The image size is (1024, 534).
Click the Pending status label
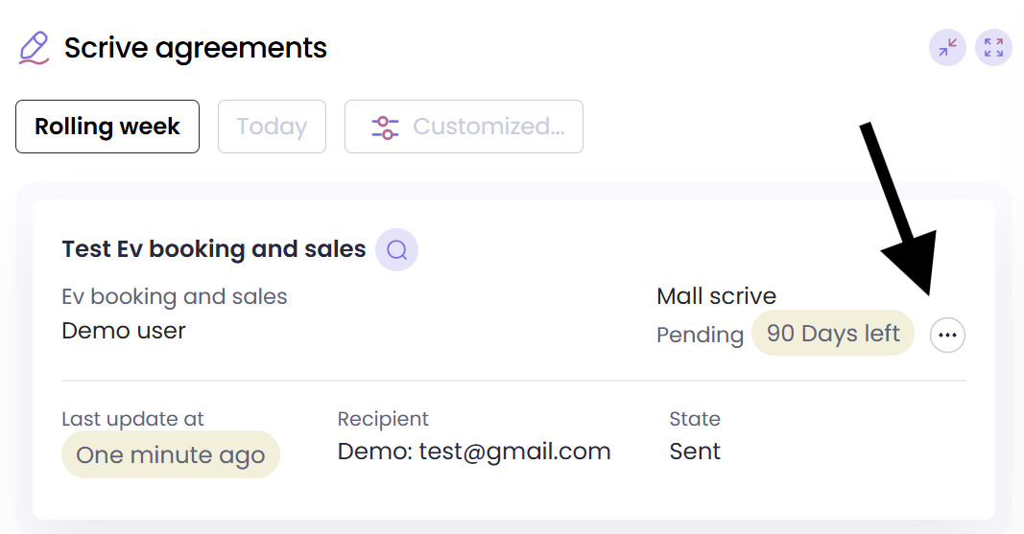click(700, 335)
